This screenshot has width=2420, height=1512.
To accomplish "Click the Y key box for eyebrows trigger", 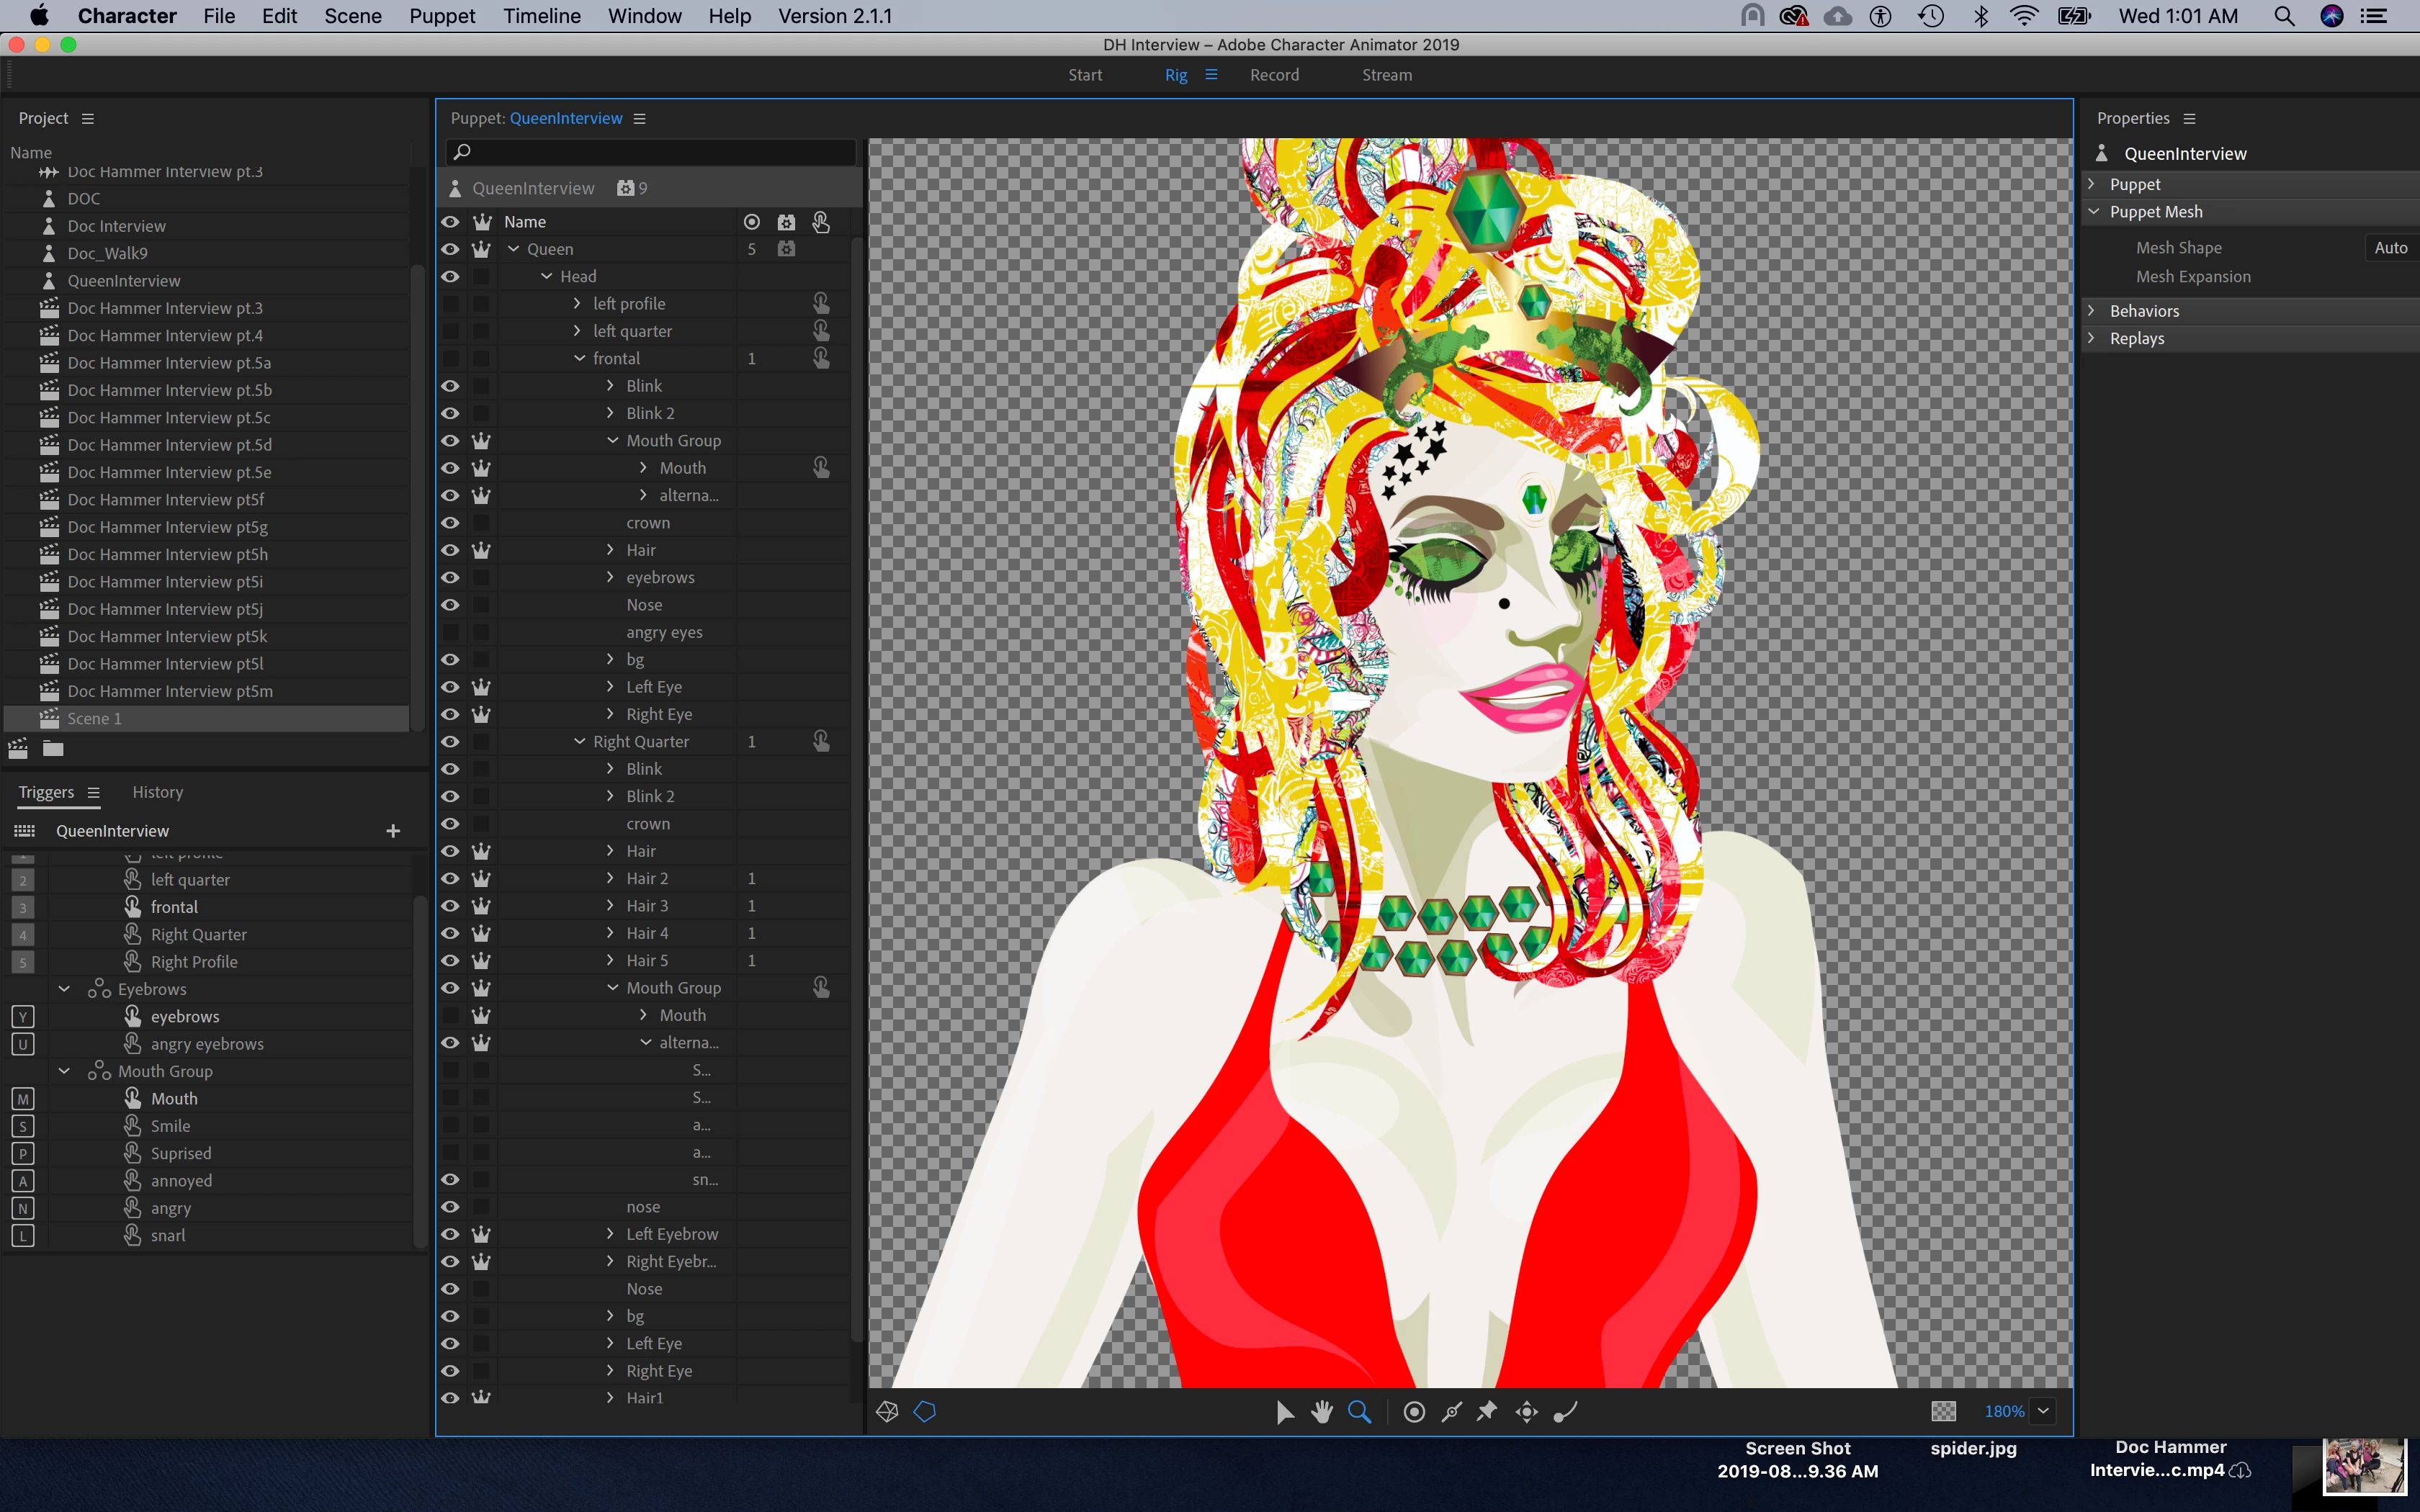I will [x=23, y=1016].
